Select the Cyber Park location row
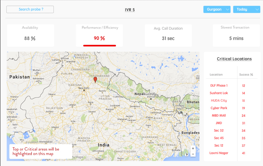 tap(232, 108)
